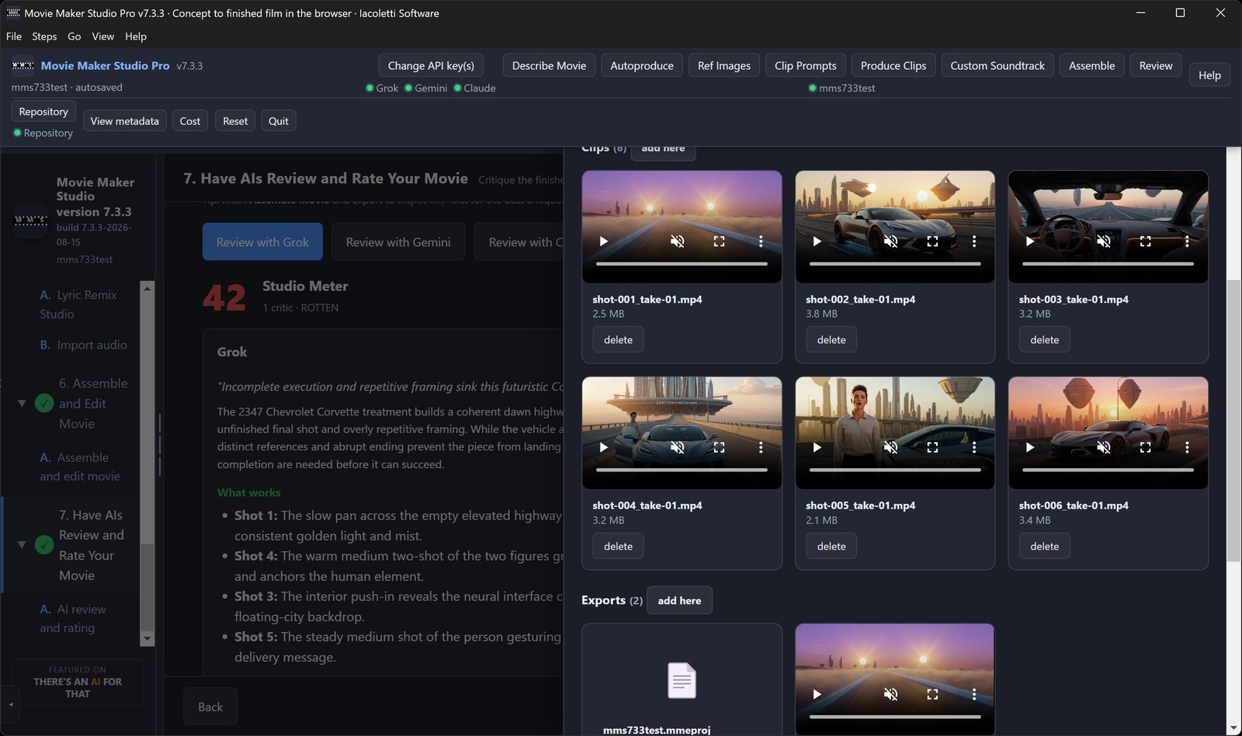Open Lyric Remix Studio sidebar item
This screenshot has width=1242, height=736.
click(78, 304)
